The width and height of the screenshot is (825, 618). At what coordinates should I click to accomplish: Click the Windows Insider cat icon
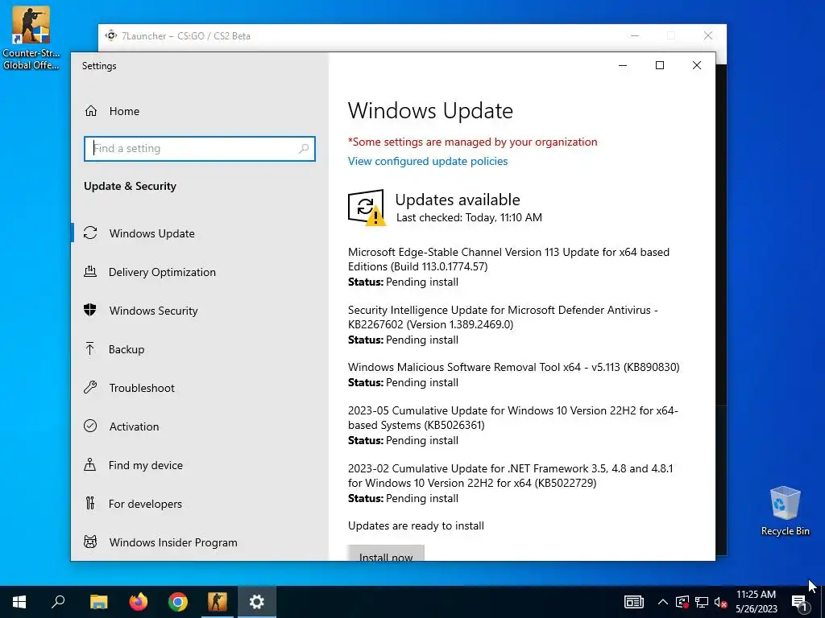90,542
